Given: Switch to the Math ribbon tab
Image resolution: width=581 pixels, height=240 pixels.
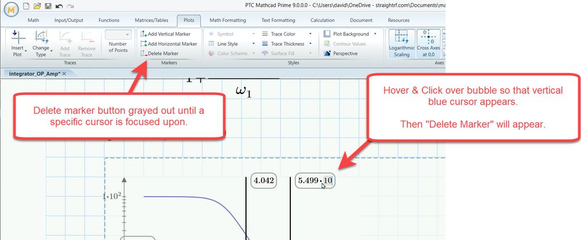Looking at the screenshot, I should coord(33,20).
